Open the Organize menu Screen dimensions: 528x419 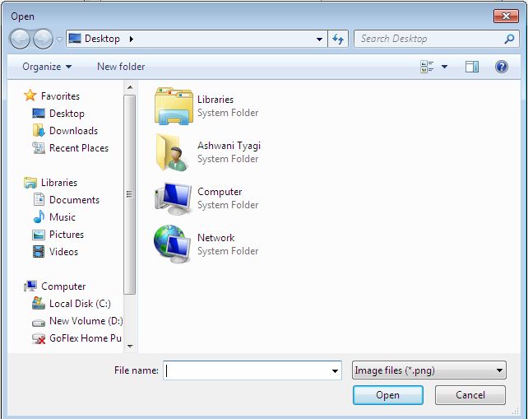(x=47, y=67)
